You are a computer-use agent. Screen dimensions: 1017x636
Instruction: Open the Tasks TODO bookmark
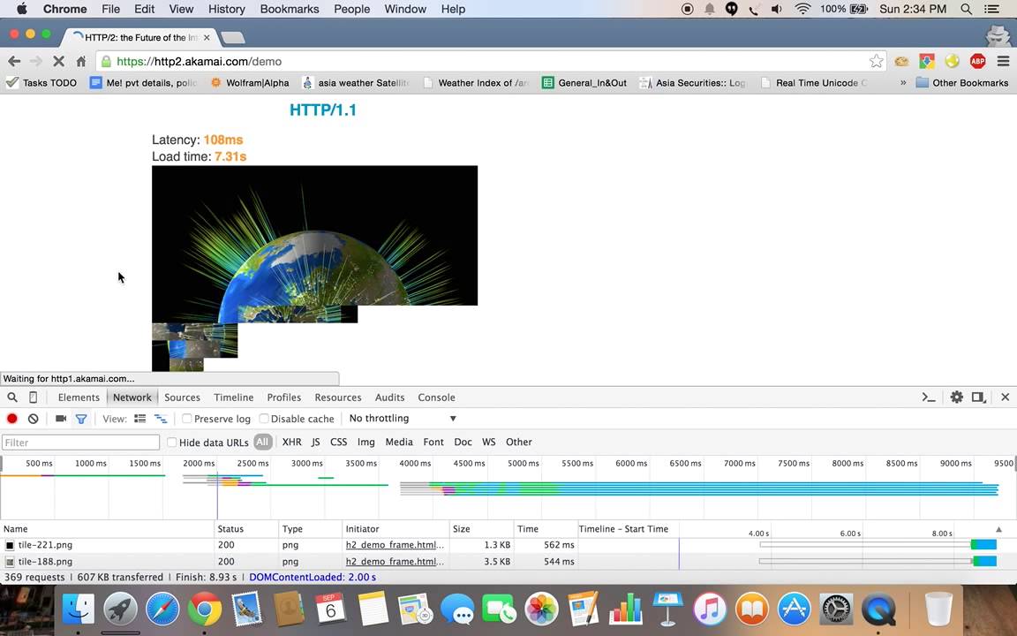pos(41,82)
